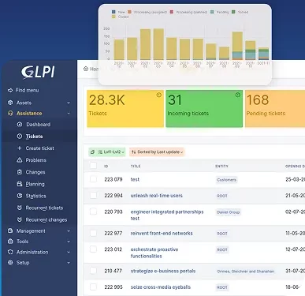
Task: Click the Dashboard gauge icon
Action: pyautogui.click(x=20, y=125)
